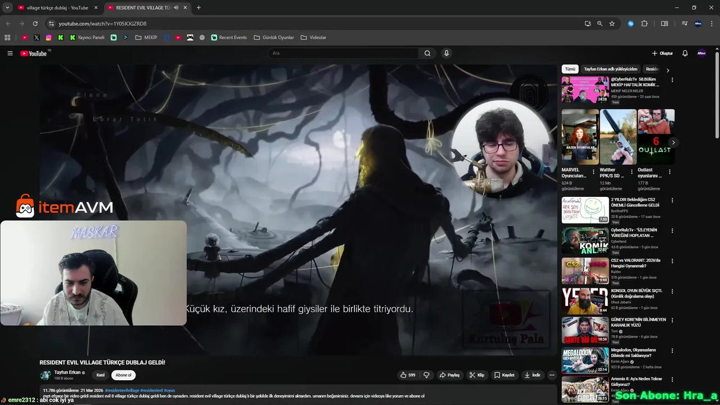This screenshot has width=720, height=405.
Task: Open options for CS2 vs VALORANT video
Action: click(672, 261)
